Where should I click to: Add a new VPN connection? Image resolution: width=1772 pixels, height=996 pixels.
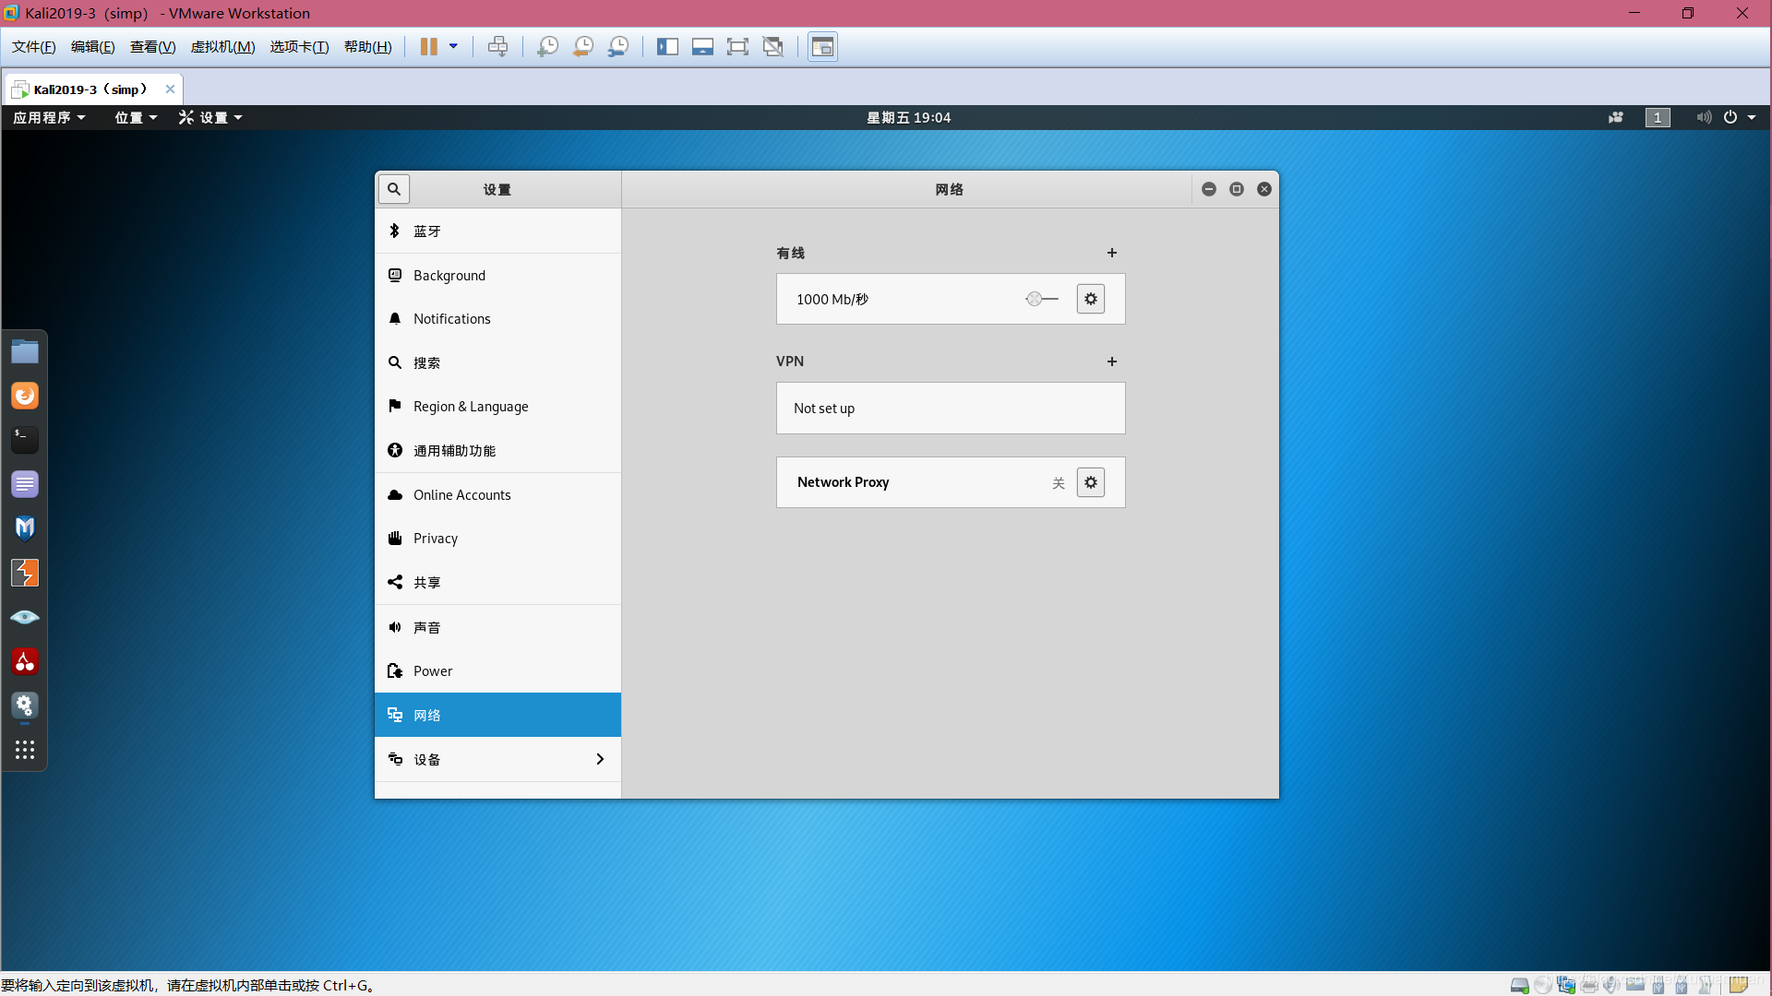coord(1112,362)
